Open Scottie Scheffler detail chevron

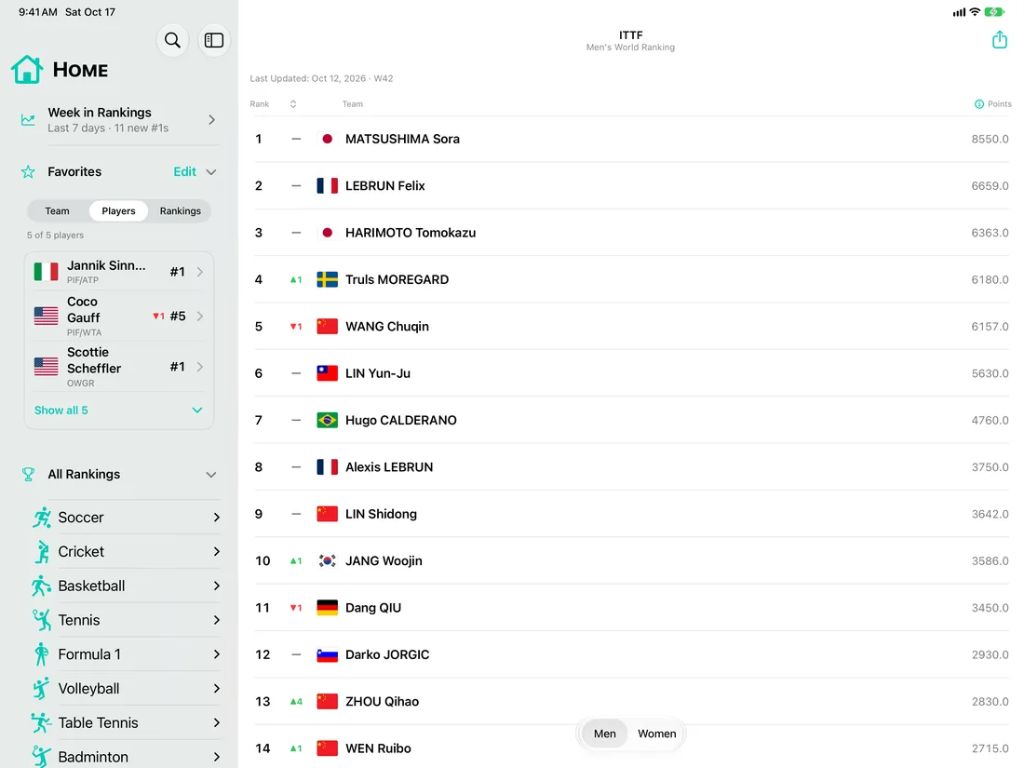(200, 367)
